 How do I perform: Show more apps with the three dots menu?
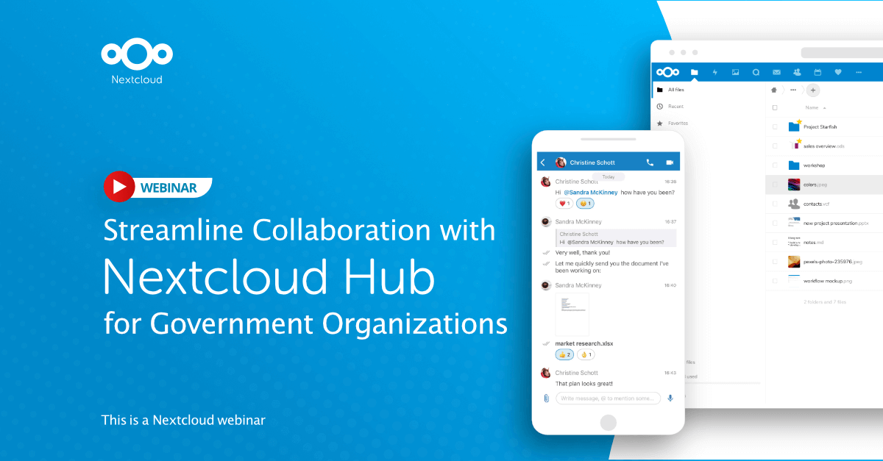(859, 72)
